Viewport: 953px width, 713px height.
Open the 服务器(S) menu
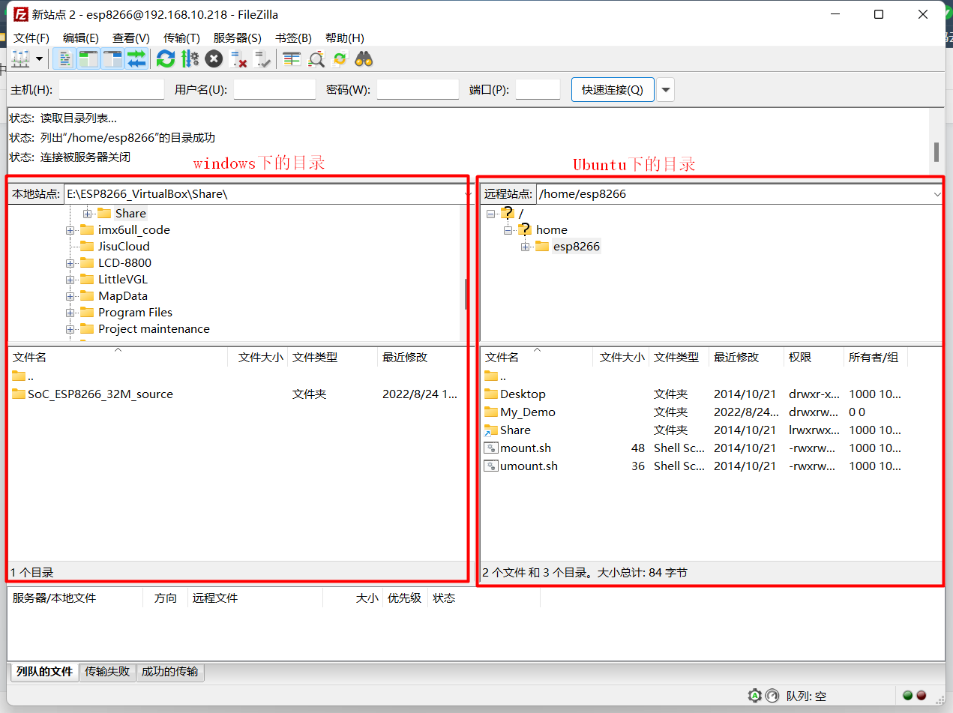tap(238, 38)
